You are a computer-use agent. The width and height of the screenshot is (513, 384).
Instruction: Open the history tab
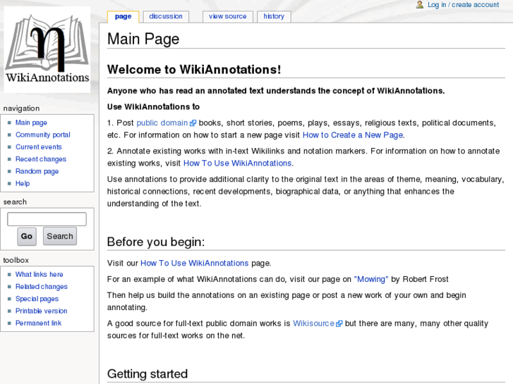[x=274, y=16]
